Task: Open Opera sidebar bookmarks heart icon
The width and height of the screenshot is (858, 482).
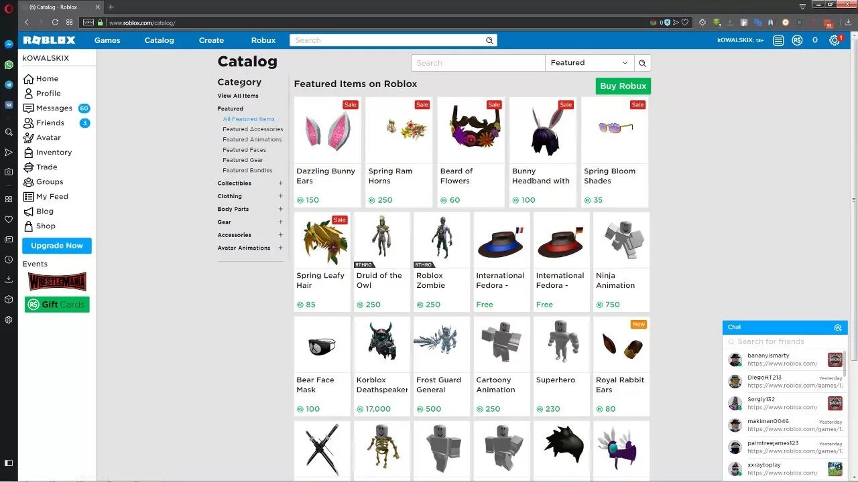Action: pyautogui.click(x=9, y=220)
